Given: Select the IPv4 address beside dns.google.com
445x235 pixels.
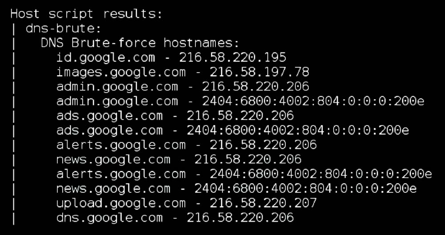Looking at the screenshot, I should 240,218.
